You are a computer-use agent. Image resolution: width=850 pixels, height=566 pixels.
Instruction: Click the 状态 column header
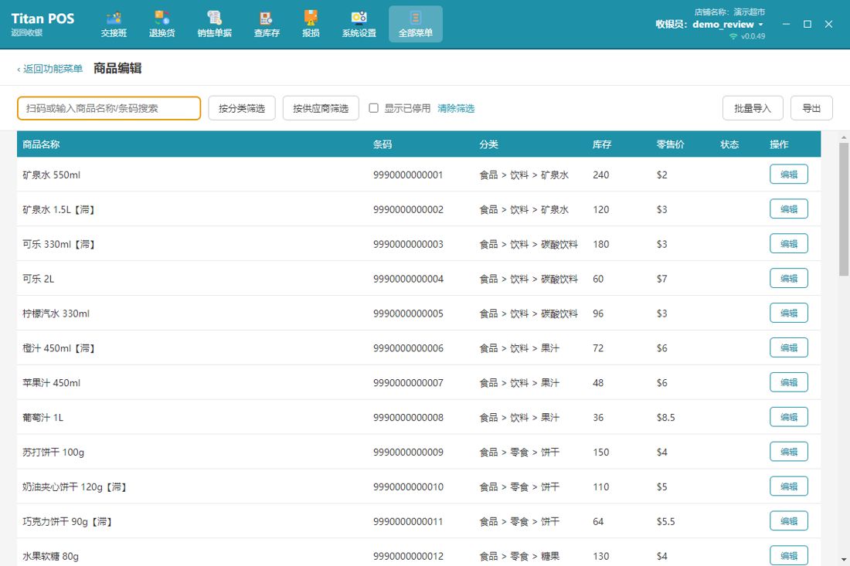point(729,144)
